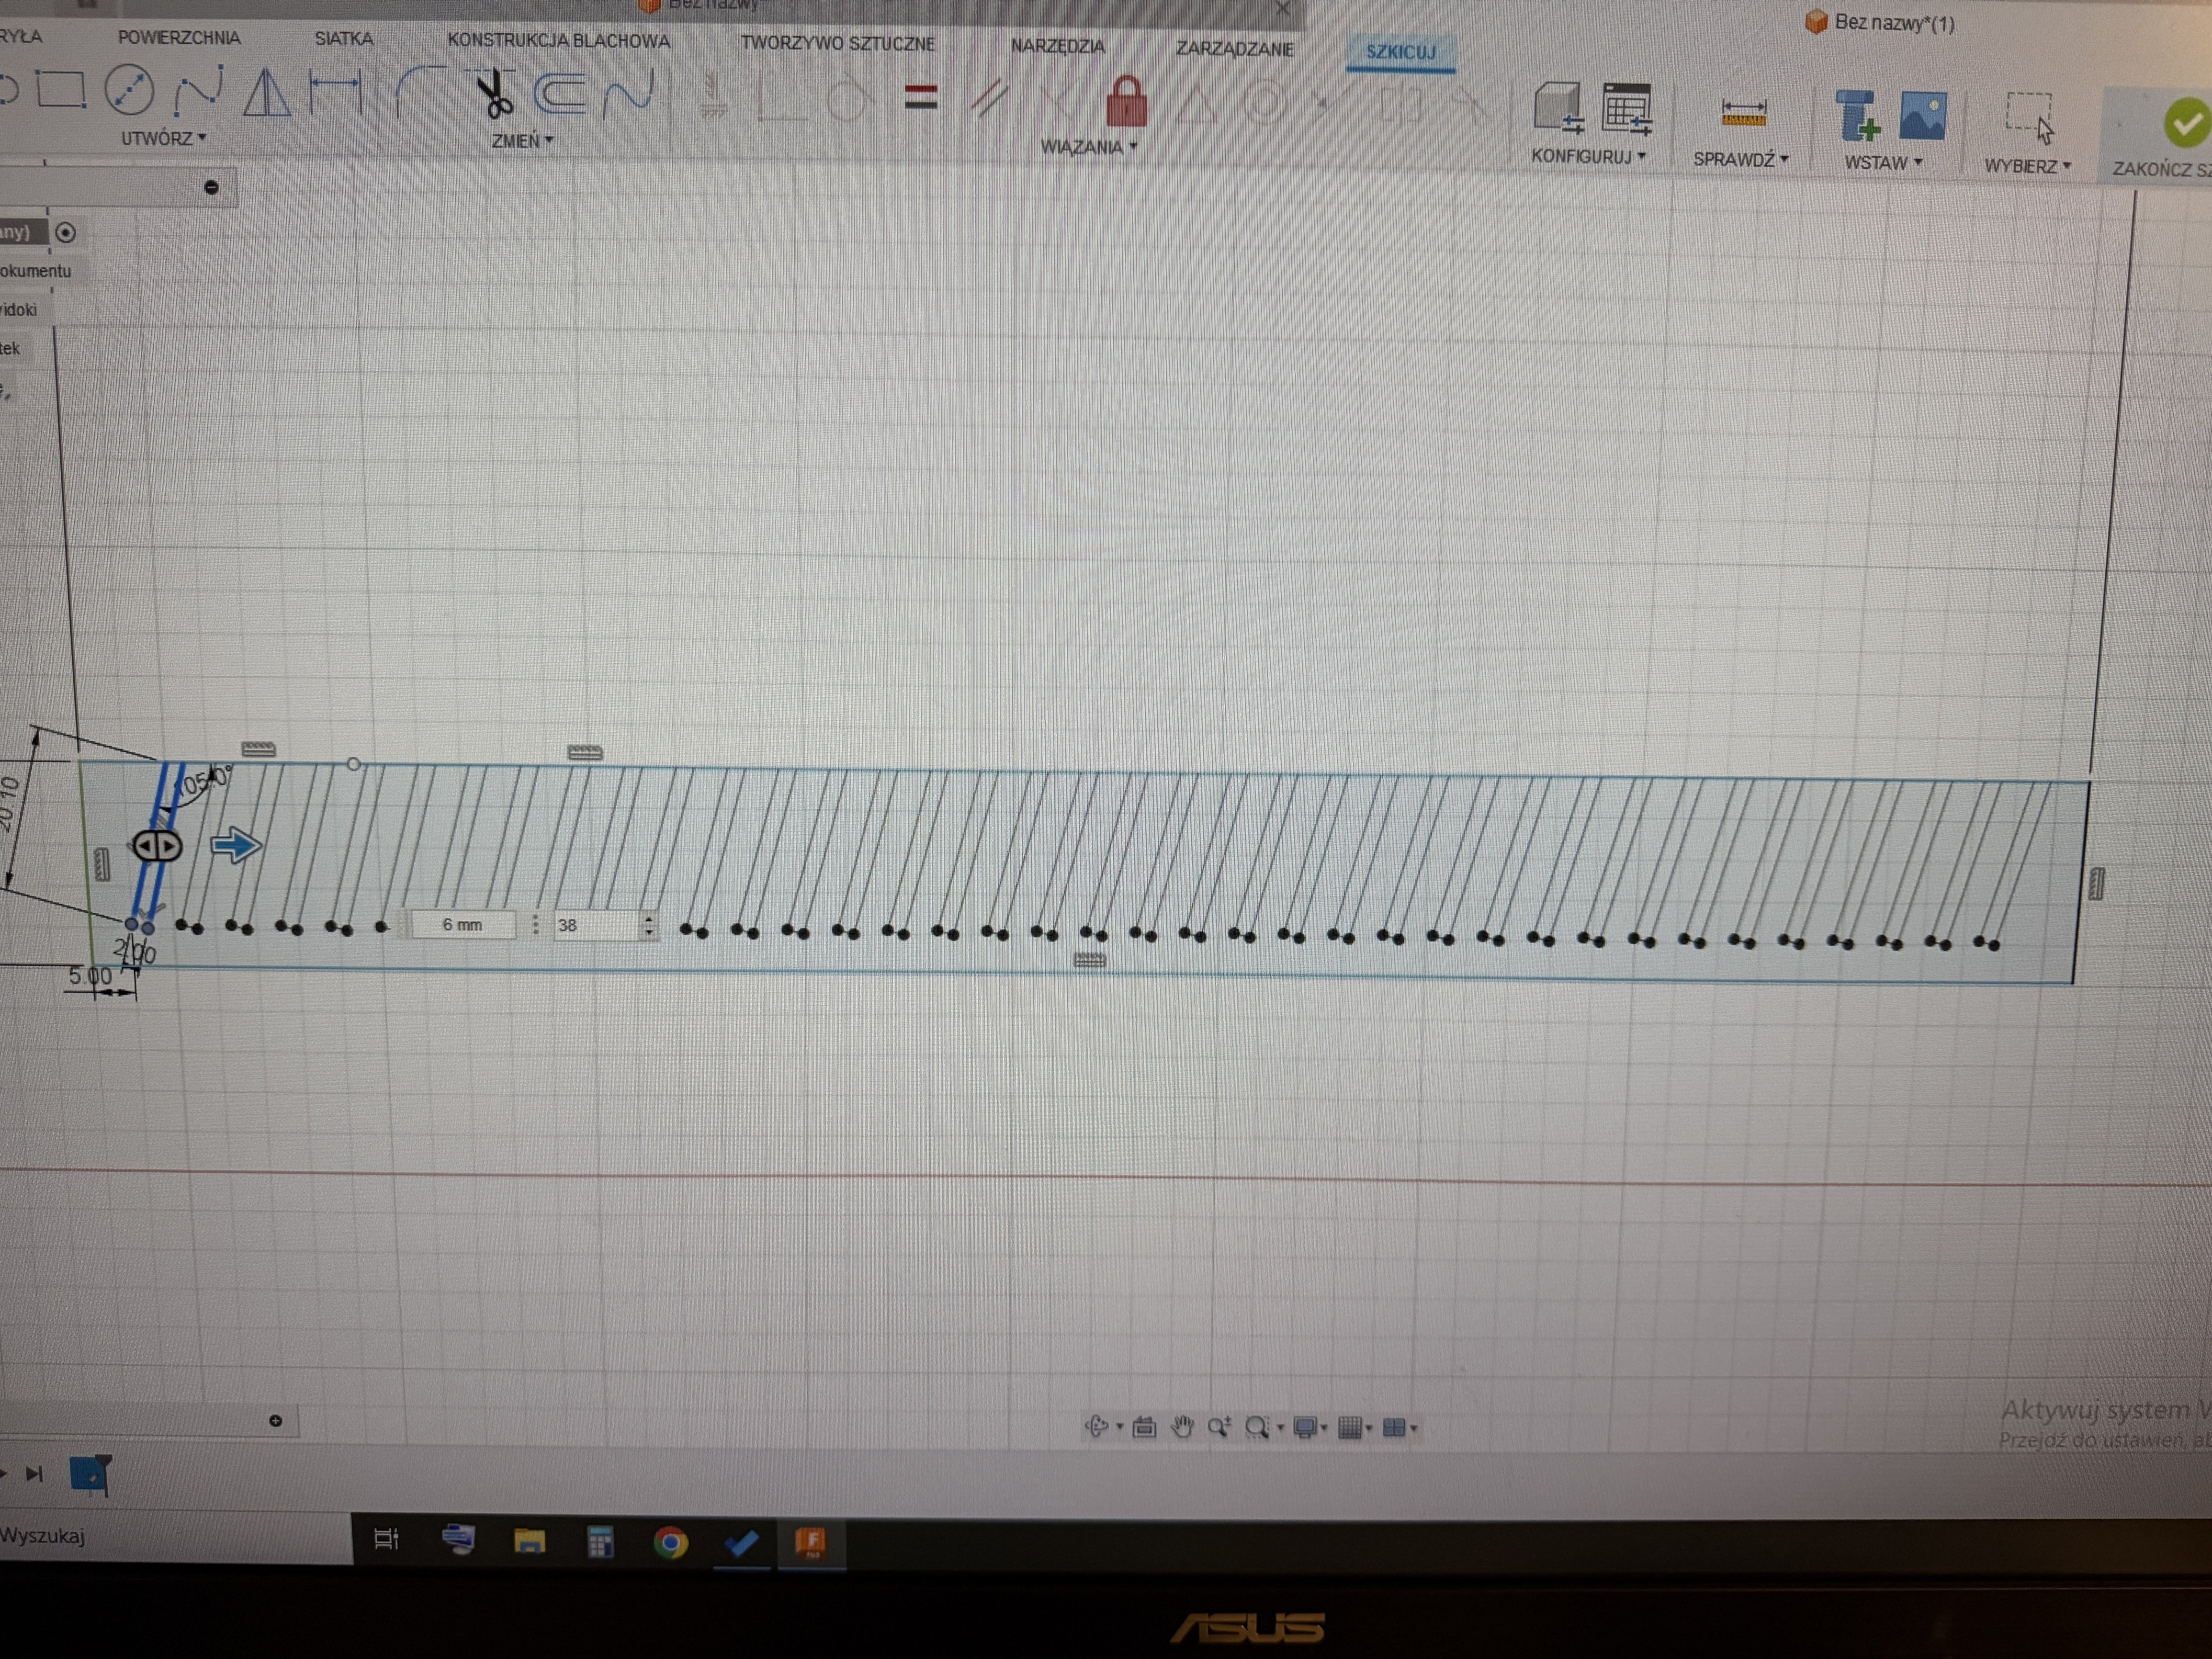Viewport: 2212px width, 1659px height.
Task: Apply the equal constraint
Action: tap(920, 97)
